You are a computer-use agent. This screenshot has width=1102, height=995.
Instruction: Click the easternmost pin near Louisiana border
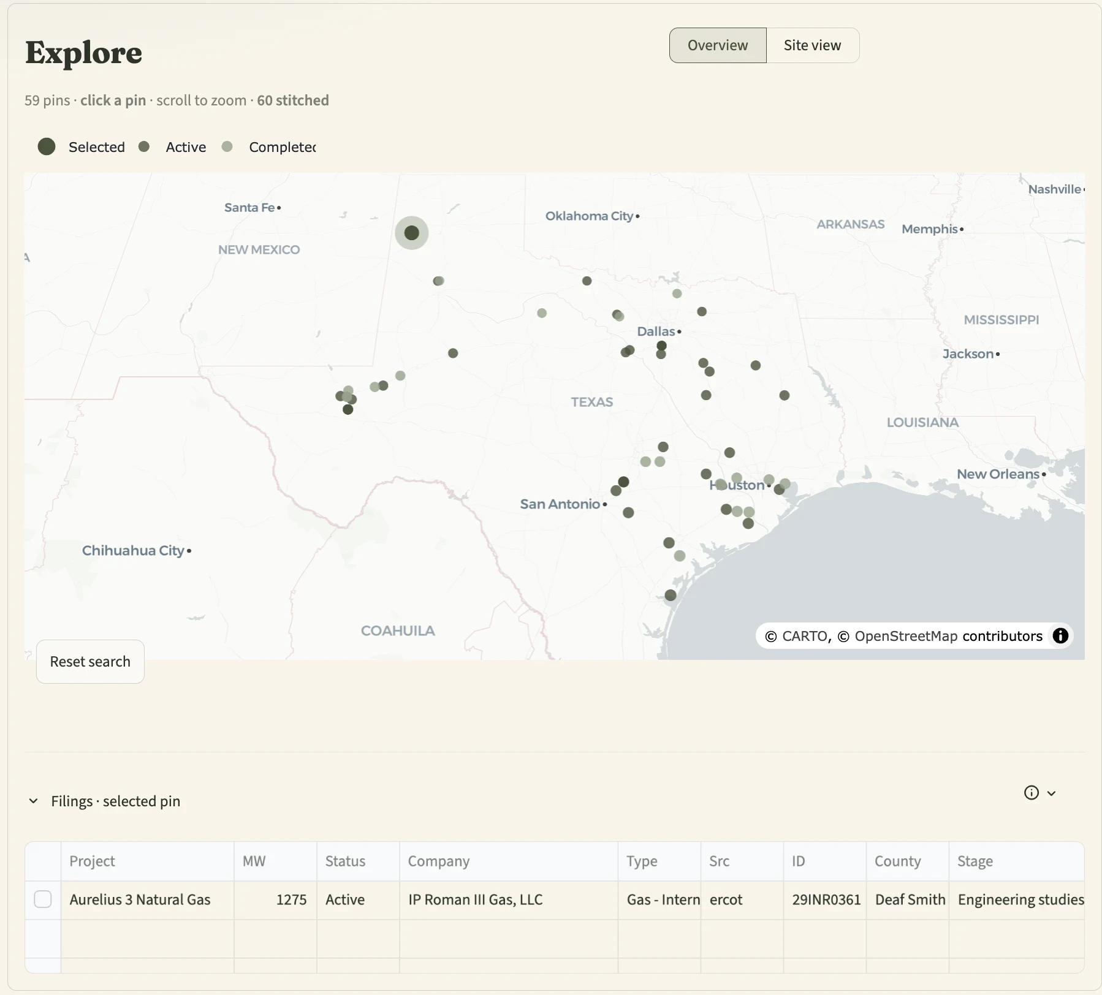tap(785, 396)
